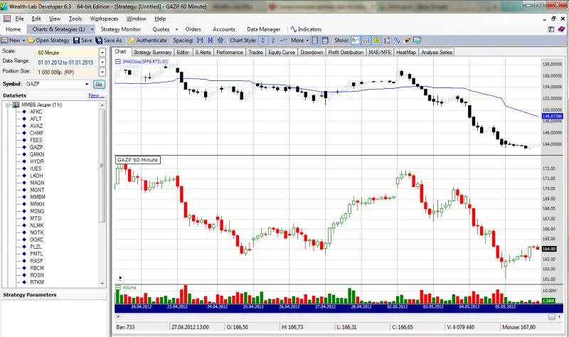Open the File menu
Image resolution: width=569 pixels, height=337 pixels.
(19, 18)
